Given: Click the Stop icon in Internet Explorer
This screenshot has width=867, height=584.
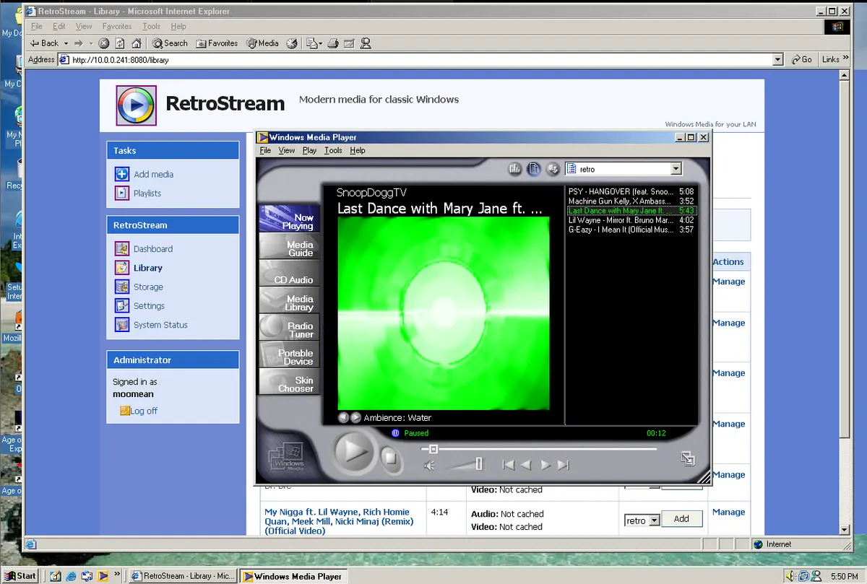Looking at the screenshot, I should coord(104,43).
